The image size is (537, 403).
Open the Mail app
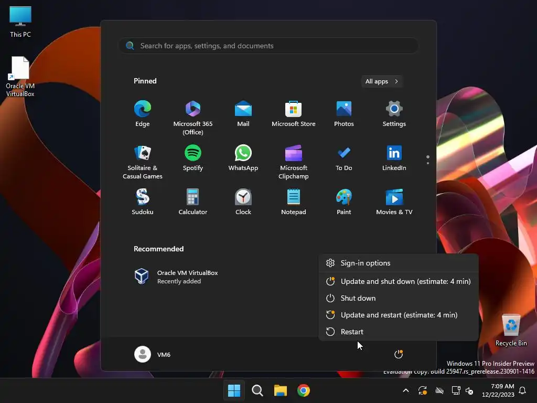tap(243, 114)
